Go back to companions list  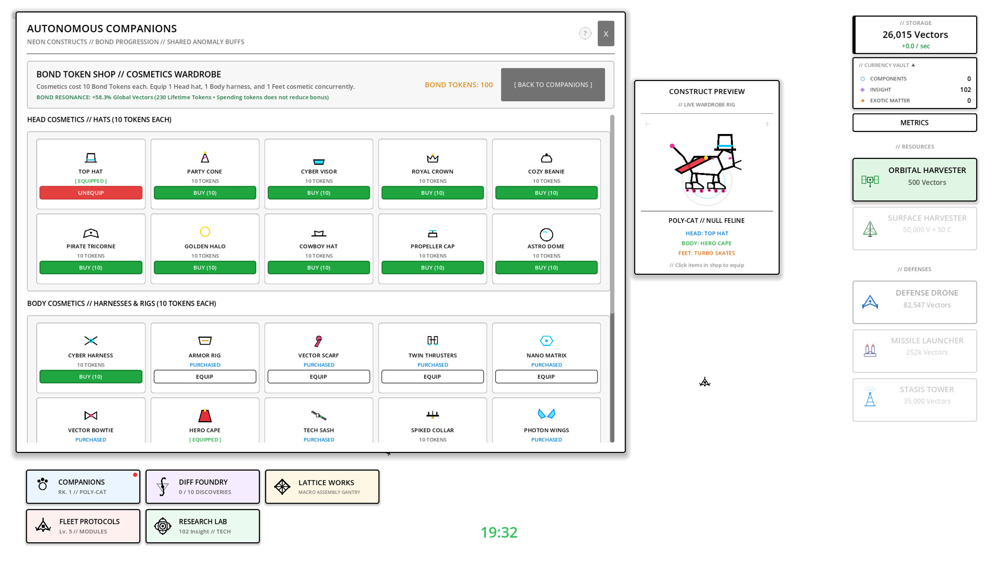pyautogui.click(x=553, y=85)
